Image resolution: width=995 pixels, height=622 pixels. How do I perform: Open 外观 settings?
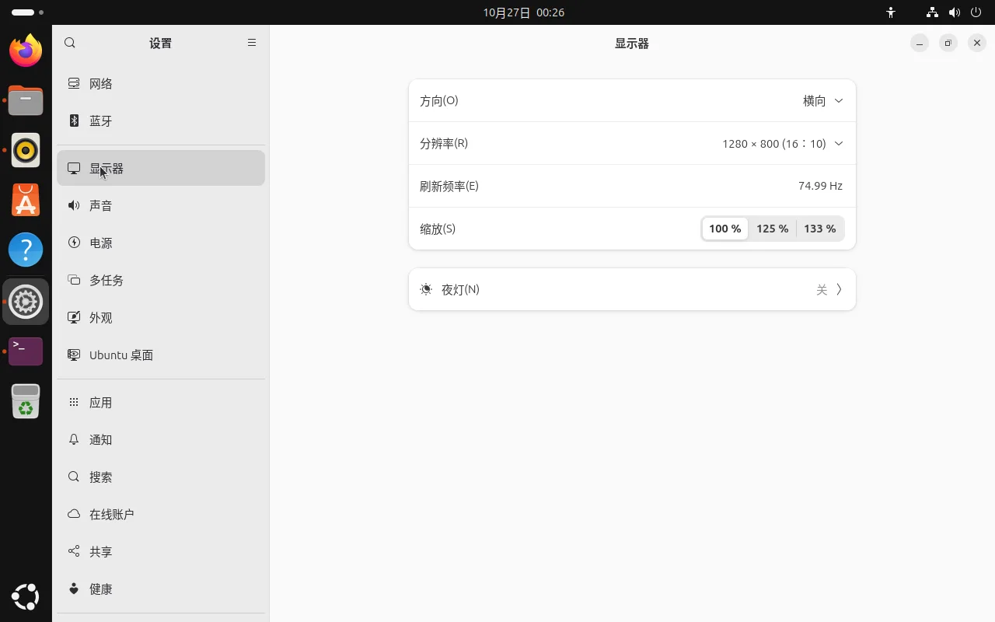[161, 317]
